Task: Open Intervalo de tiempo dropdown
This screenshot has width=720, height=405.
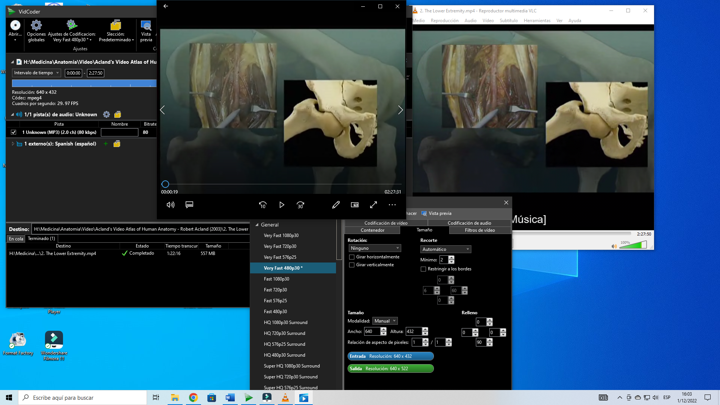Action: tap(36, 73)
